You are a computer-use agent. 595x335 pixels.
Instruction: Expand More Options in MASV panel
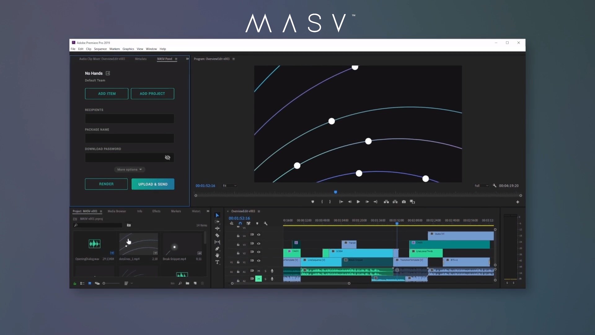(129, 169)
